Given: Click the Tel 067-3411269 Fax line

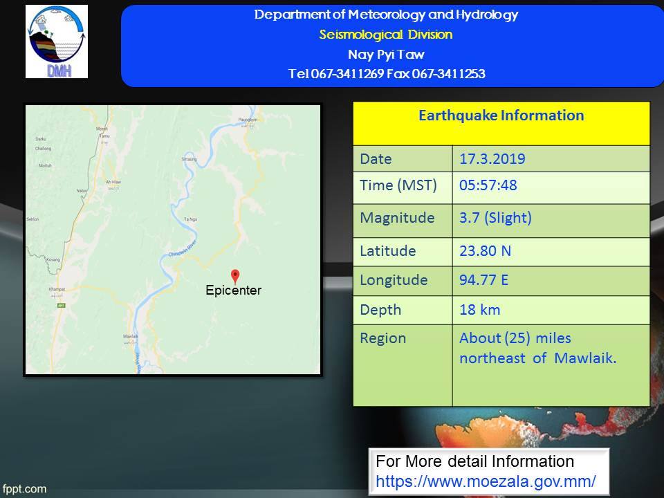Looking at the screenshot, I should pos(387,74).
